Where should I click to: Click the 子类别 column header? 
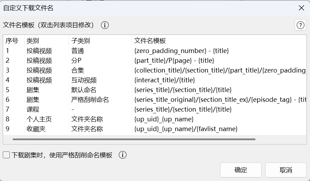tap(80, 41)
